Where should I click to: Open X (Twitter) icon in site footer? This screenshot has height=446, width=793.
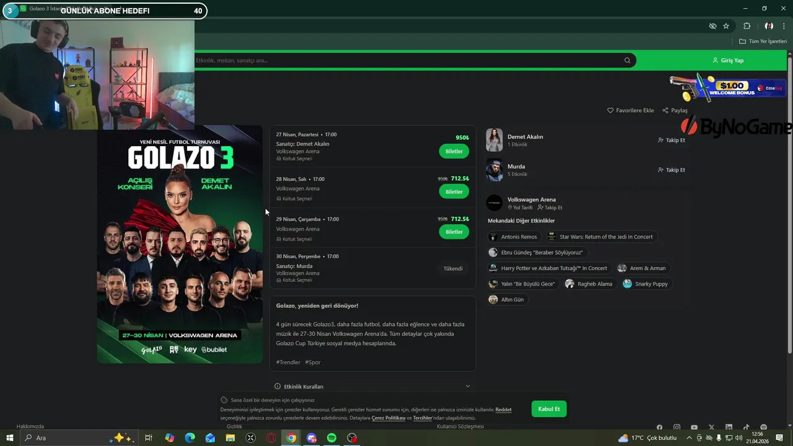tap(711, 427)
